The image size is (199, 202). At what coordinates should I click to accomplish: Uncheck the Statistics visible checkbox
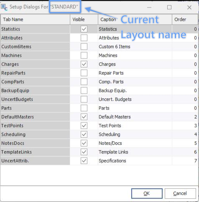click(x=84, y=29)
